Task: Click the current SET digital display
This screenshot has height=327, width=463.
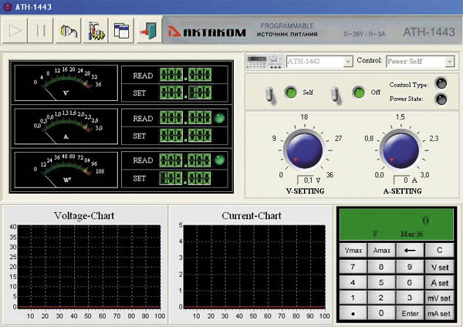Action: [x=186, y=136]
